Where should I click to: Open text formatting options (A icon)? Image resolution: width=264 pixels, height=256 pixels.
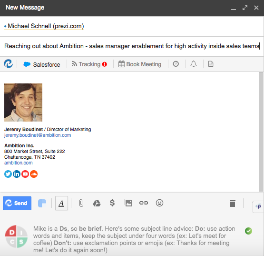tap(61, 203)
